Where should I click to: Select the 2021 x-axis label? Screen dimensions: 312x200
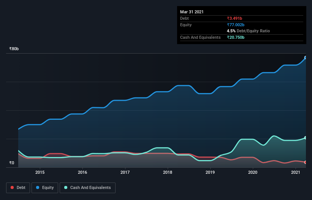tap(296, 172)
